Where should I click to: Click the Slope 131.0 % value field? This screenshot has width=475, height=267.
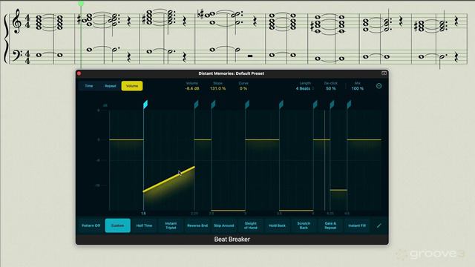coord(217,88)
